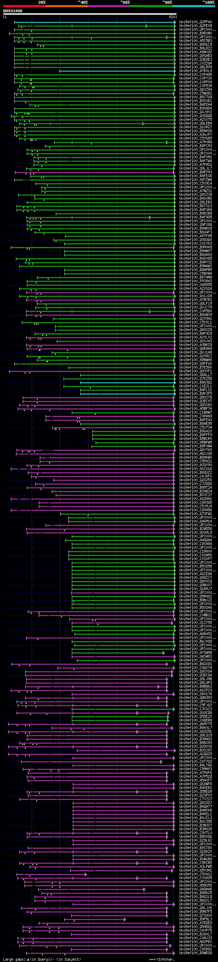Select hit label UniRef100_B6GX81
This screenshot has height=962, width=218.
point(196,664)
